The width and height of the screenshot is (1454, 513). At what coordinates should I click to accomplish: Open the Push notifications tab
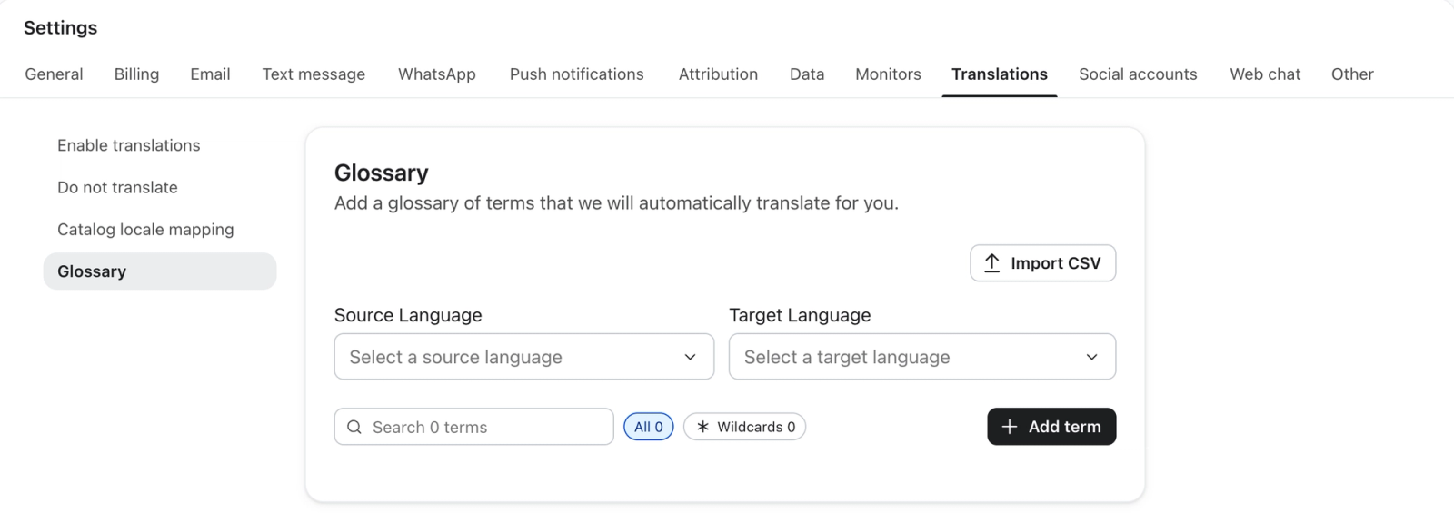click(x=576, y=74)
